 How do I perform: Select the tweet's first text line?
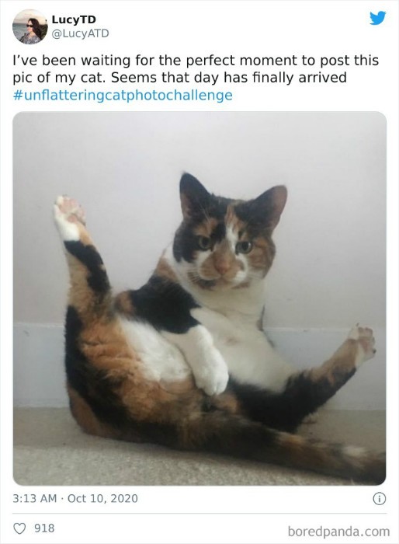(x=196, y=61)
